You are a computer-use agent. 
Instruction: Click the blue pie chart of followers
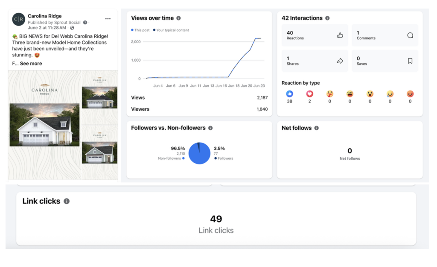click(x=199, y=153)
